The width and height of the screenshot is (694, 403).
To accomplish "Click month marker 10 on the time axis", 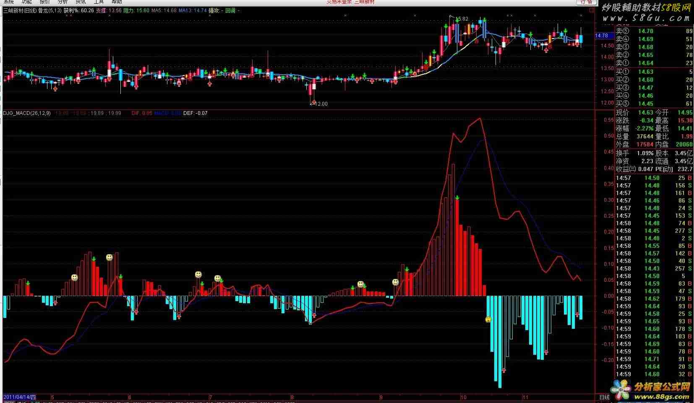I will [x=463, y=397].
